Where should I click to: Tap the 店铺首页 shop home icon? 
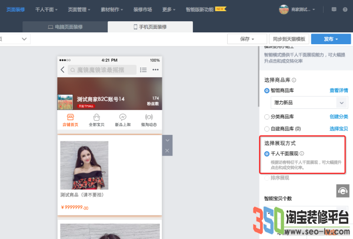(70, 117)
